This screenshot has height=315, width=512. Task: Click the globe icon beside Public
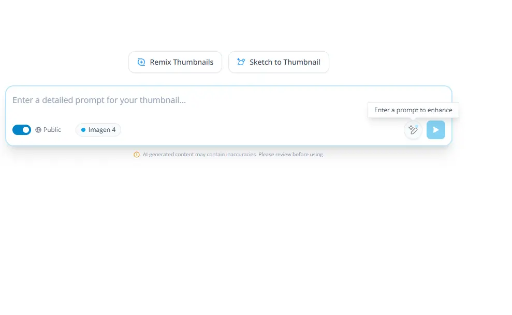point(37,130)
